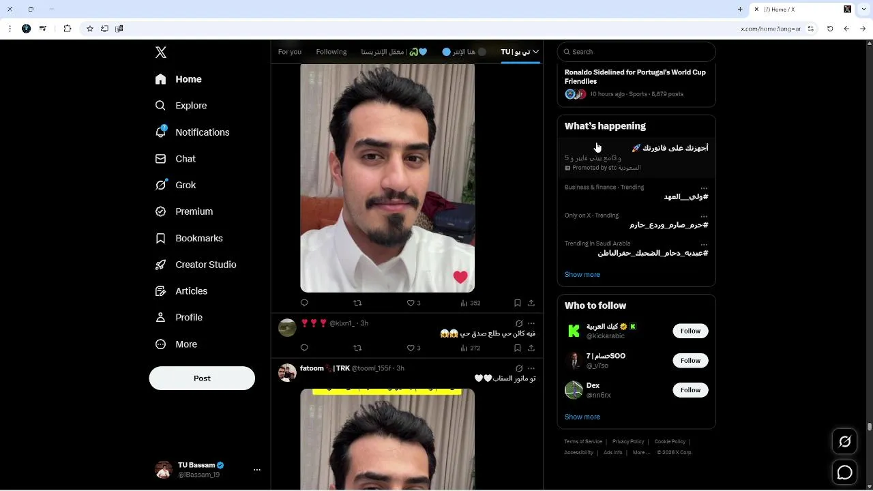
Task: Open Dex profile avatar
Action: [x=574, y=390]
